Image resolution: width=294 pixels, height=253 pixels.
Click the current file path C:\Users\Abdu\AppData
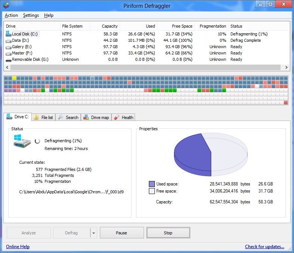pyautogui.click(x=71, y=192)
